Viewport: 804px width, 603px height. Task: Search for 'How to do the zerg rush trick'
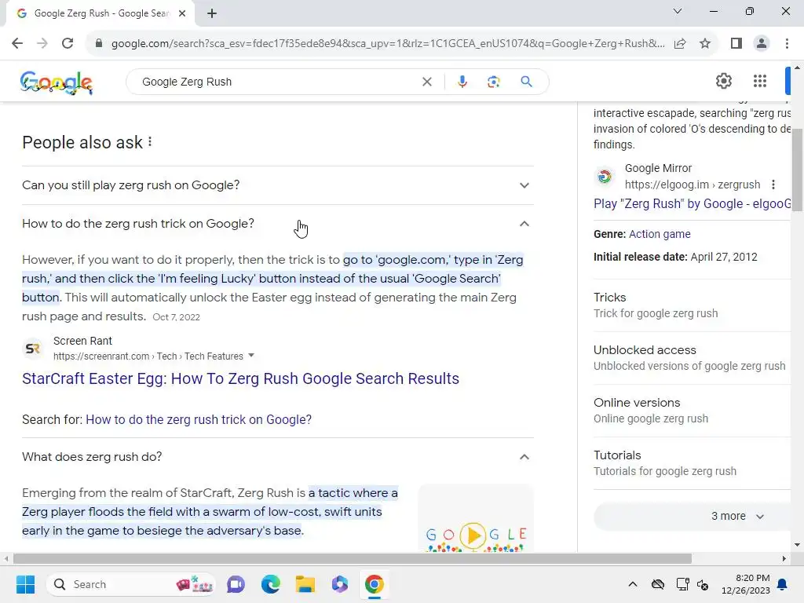(199, 419)
